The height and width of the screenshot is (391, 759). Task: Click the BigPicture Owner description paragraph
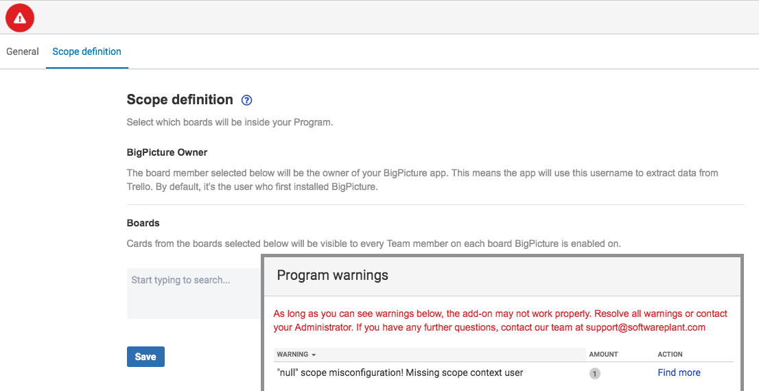point(422,180)
